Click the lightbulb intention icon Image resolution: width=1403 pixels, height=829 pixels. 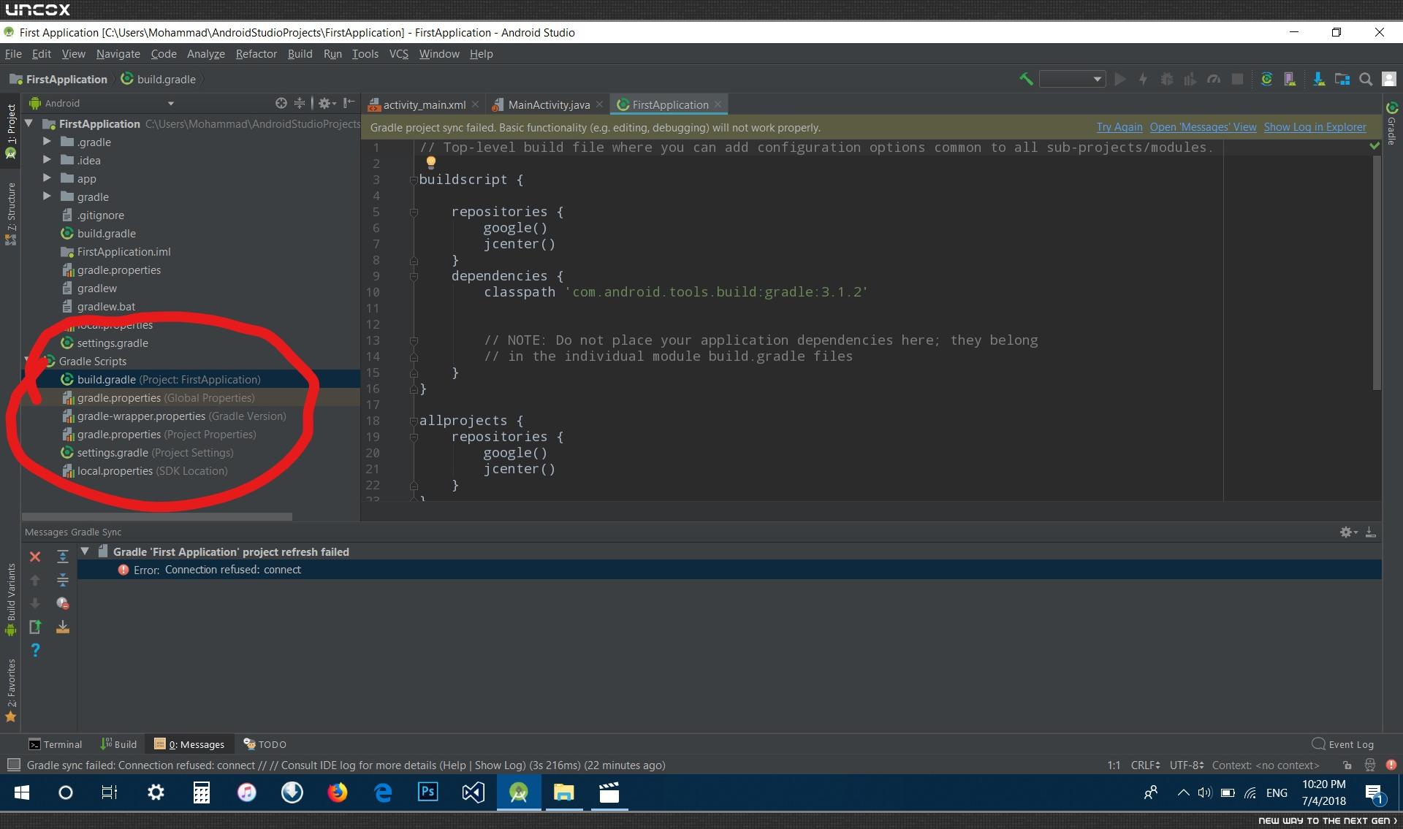[x=431, y=162]
